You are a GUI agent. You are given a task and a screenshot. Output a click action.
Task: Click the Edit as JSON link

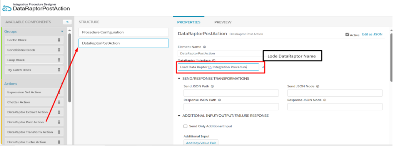tap(372, 35)
